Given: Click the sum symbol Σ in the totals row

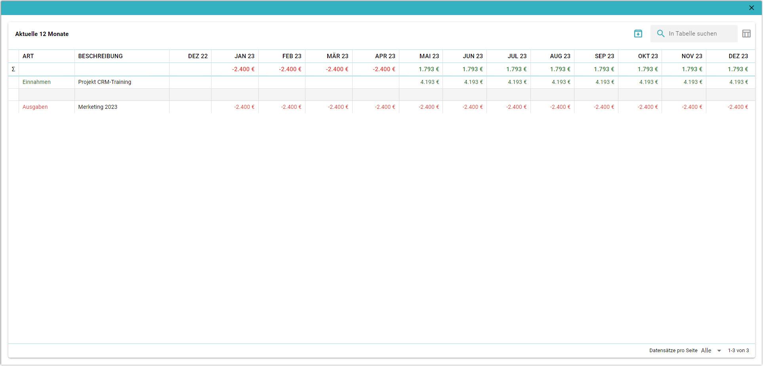Looking at the screenshot, I should coord(13,69).
